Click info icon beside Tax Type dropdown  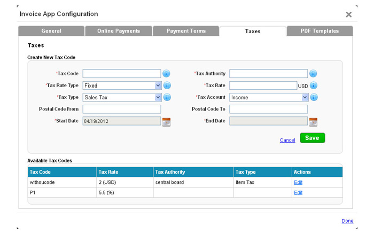167,97
